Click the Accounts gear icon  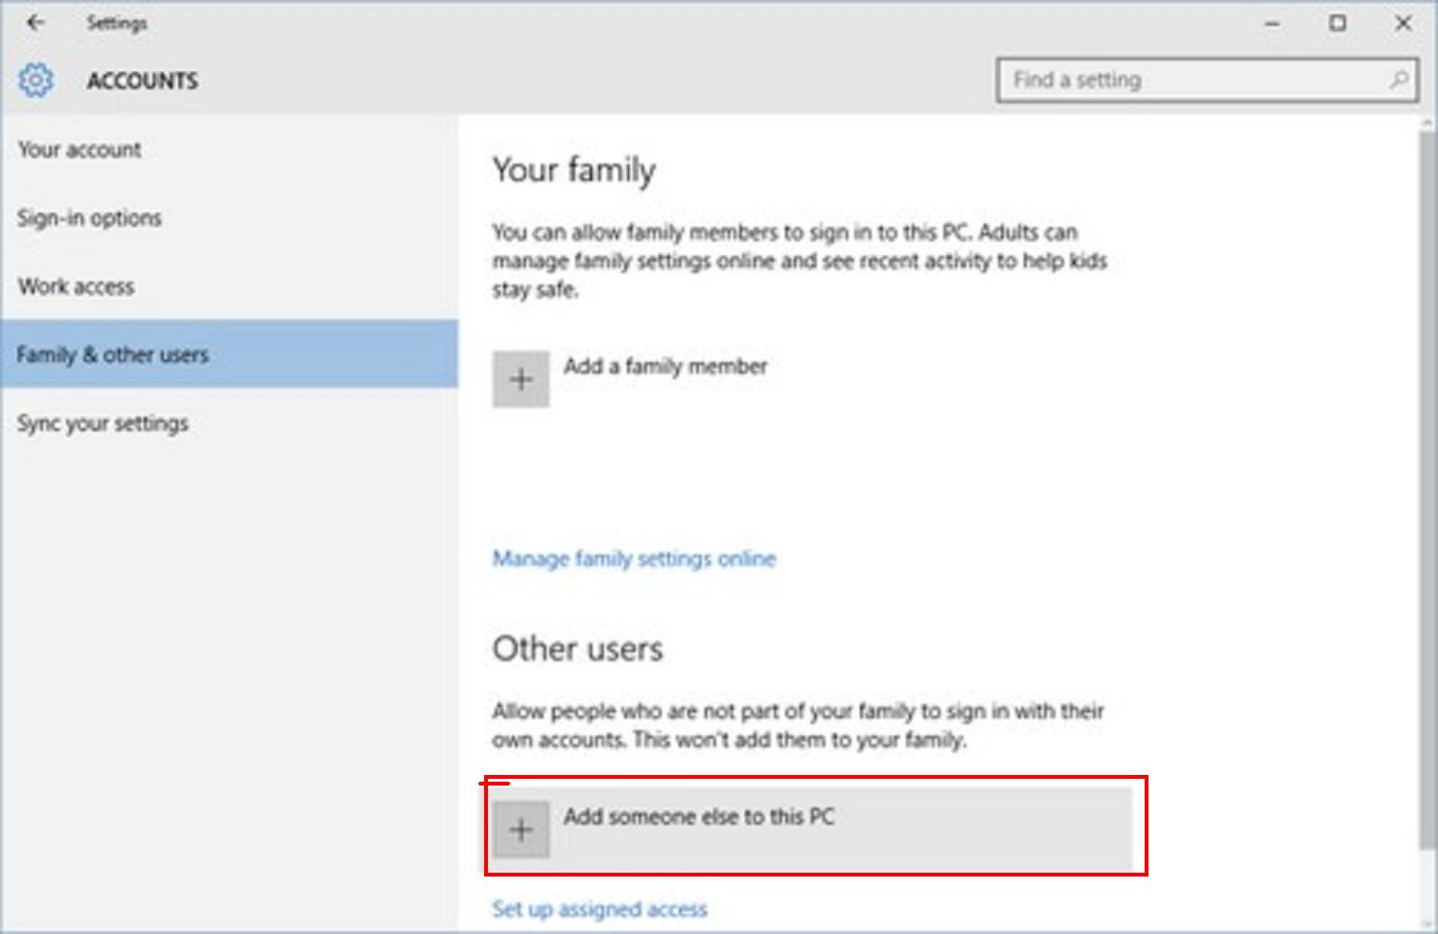click(35, 80)
